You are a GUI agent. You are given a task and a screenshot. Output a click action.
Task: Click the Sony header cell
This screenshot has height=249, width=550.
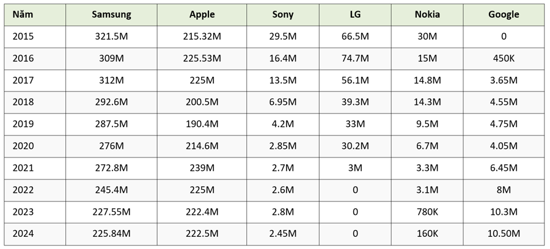coord(283,15)
